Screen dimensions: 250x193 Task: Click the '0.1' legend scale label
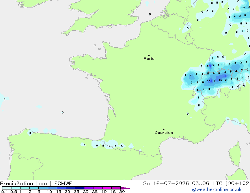pyautogui.click(x=4, y=191)
